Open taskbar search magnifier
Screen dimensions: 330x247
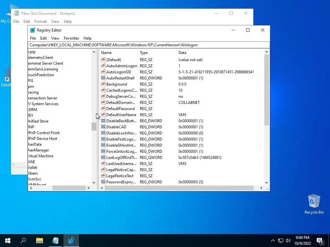coord(23,241)
